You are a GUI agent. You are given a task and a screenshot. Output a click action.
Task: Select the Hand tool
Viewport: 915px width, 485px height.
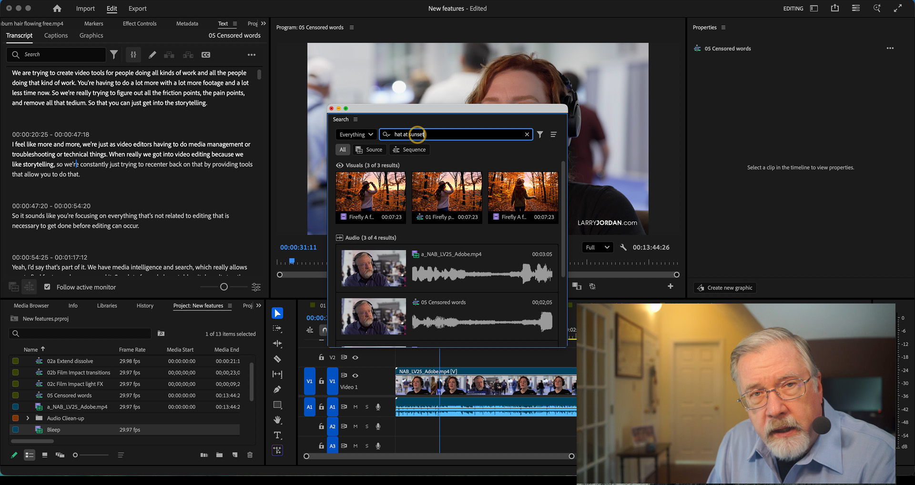[x=277, y=420]
